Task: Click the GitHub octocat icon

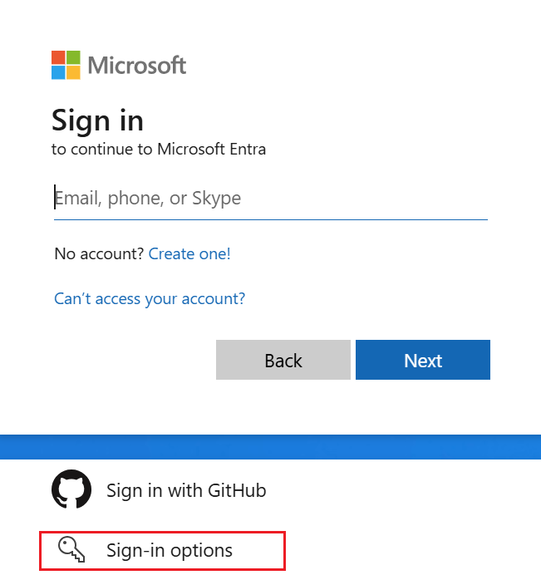Action: tap(71, 489)
